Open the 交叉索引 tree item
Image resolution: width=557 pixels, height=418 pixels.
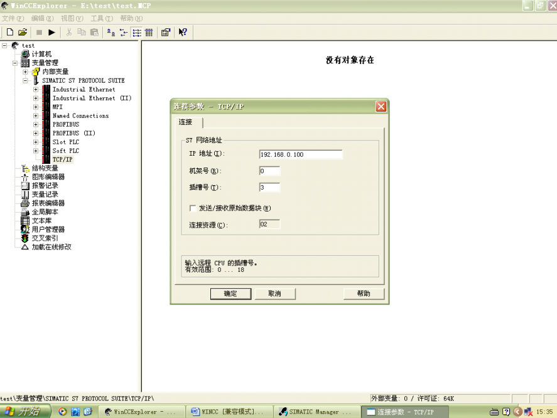pyautogui.click(x=45, y=238)
